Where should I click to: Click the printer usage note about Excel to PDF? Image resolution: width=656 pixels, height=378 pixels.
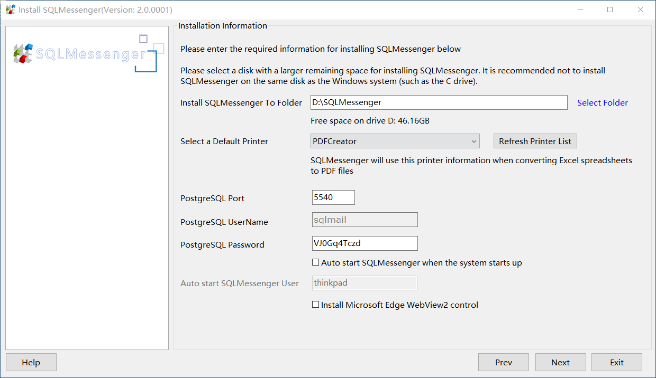point(471,165)
